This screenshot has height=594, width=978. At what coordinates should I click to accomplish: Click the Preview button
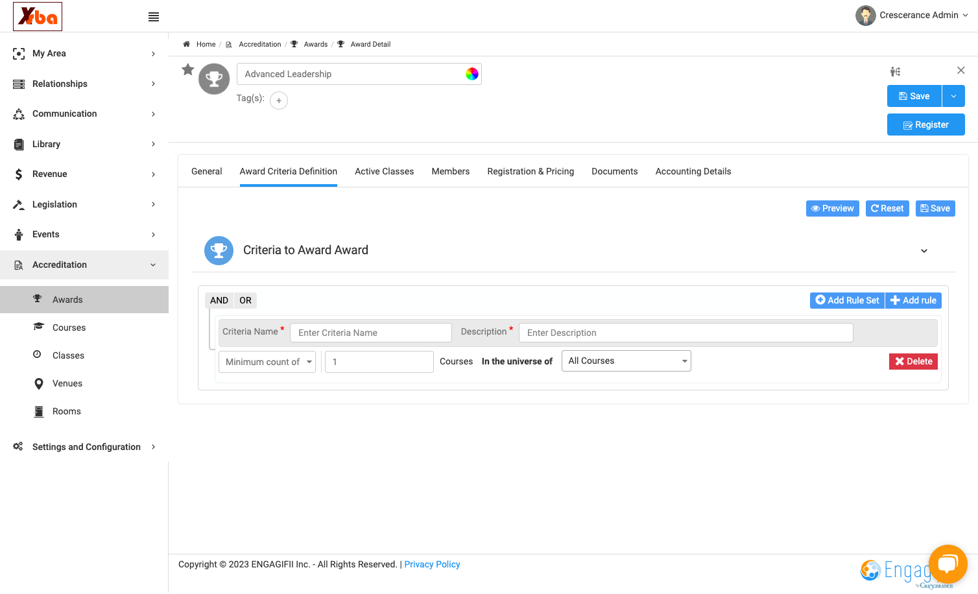pyautogui.click(x=833, y=208)
